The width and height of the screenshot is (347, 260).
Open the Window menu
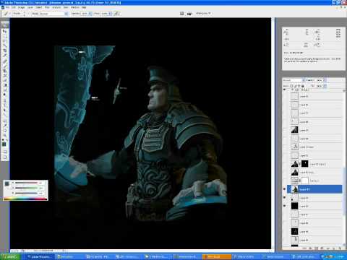pos(75,7)
